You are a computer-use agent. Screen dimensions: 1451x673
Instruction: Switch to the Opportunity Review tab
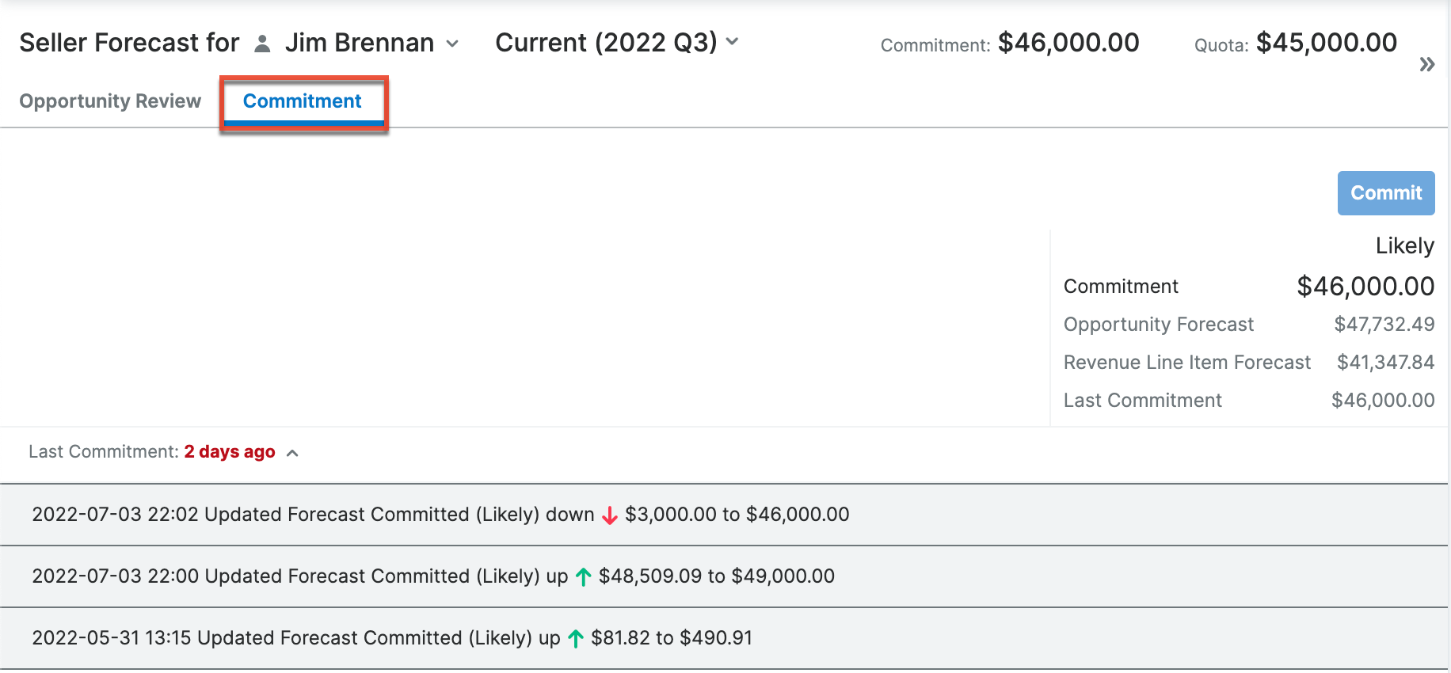(x=110, y=101)
